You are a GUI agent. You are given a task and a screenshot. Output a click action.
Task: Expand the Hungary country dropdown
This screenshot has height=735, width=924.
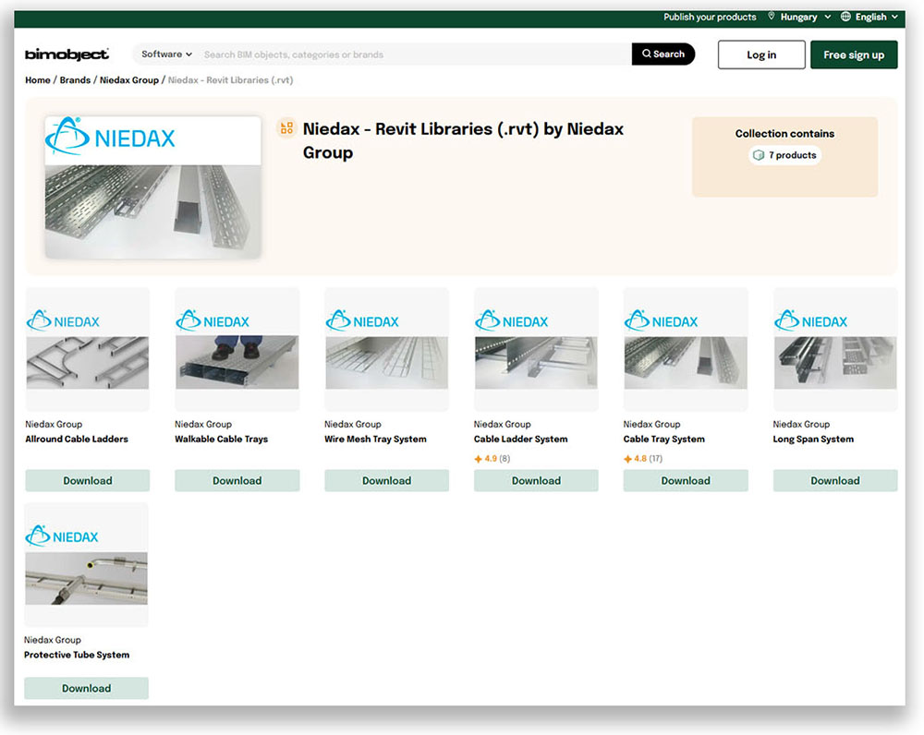806,17
